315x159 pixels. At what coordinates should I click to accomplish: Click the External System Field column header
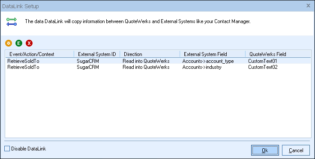pos(213,54)
